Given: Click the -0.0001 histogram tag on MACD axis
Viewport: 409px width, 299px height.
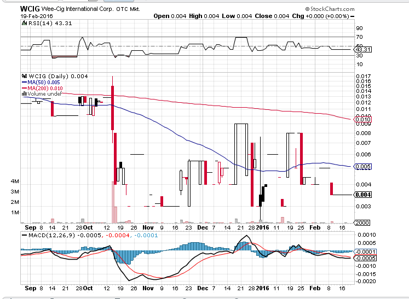Looking at the screenshot, I should (365, 252).
